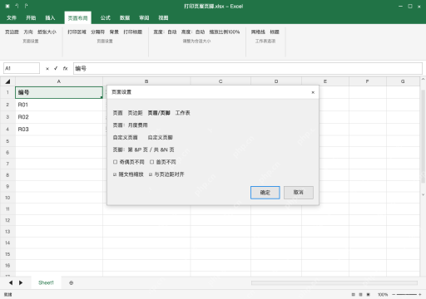Click the formula bar containing 编号
The image size is (426, 299).
pyautogui.click(x=248, y=68)
